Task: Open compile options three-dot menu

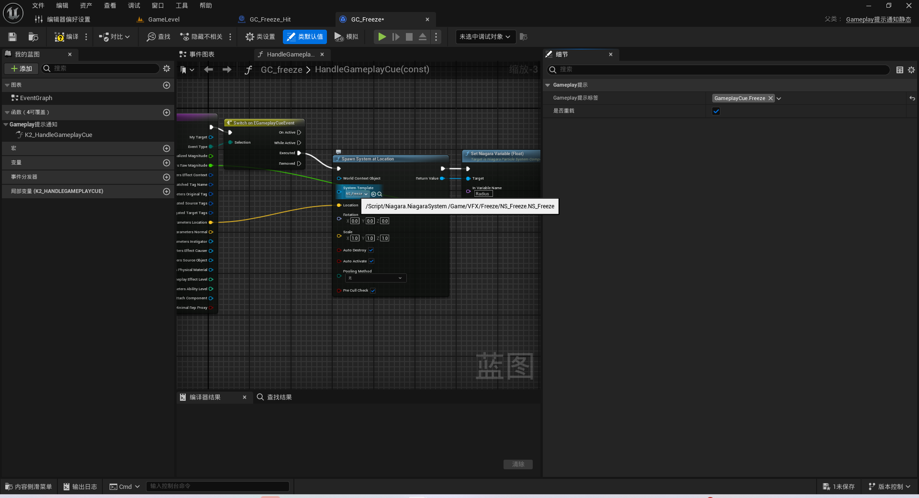Action: [86, 37]
